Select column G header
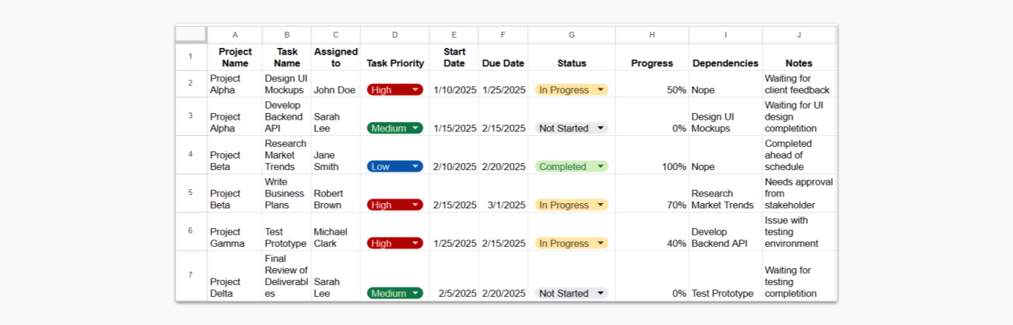 tap(571, 35)
